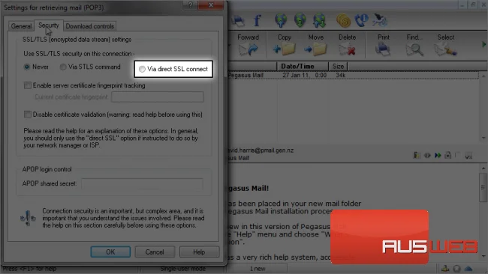Switch to the General tab
The image size is (488, 274).
[x=21, y=26]
